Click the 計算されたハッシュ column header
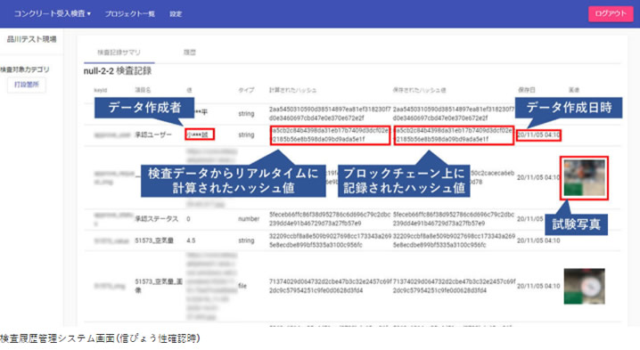This screenshot has width=640, height=350. coord(292,90)
